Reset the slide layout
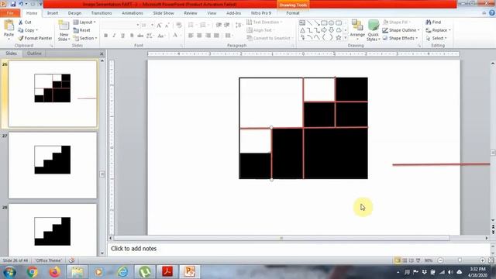 tap(82, 30)
